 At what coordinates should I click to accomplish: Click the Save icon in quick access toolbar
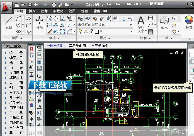click(x=30, y=5)
